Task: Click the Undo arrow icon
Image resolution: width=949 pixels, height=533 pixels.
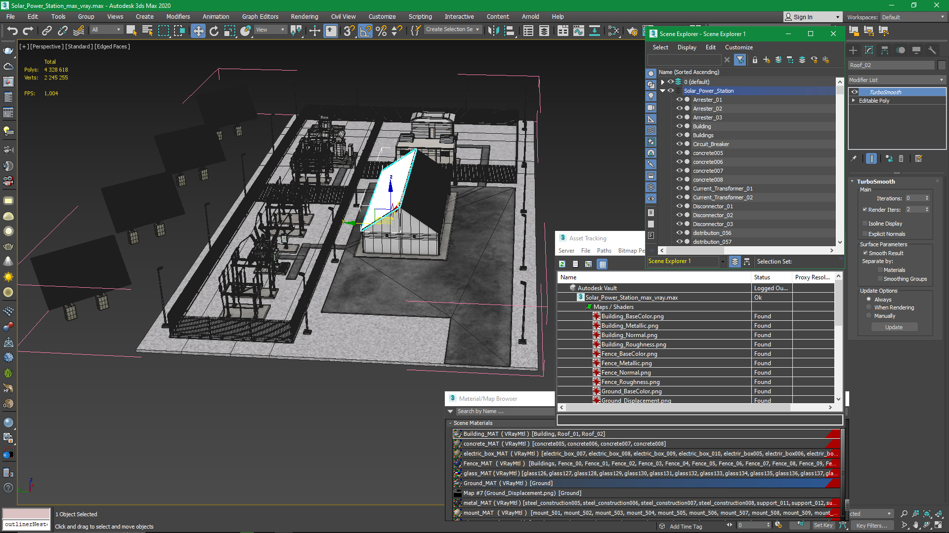Action: pyautogui.click(x=12, y=31)
